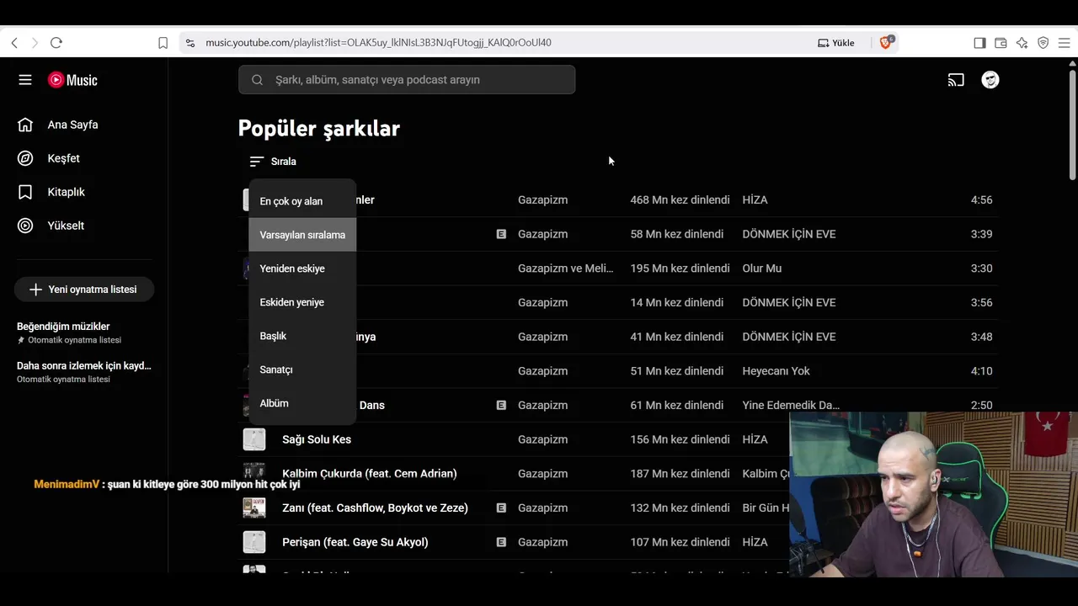Image resolution: width=1078 pixels, height=606 pixels.
Task: Open song title Sağı Solu Kes
Action: [317, 439]
